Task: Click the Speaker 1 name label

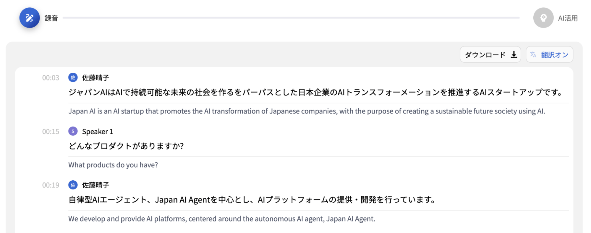Action: (x=98, y=132)
